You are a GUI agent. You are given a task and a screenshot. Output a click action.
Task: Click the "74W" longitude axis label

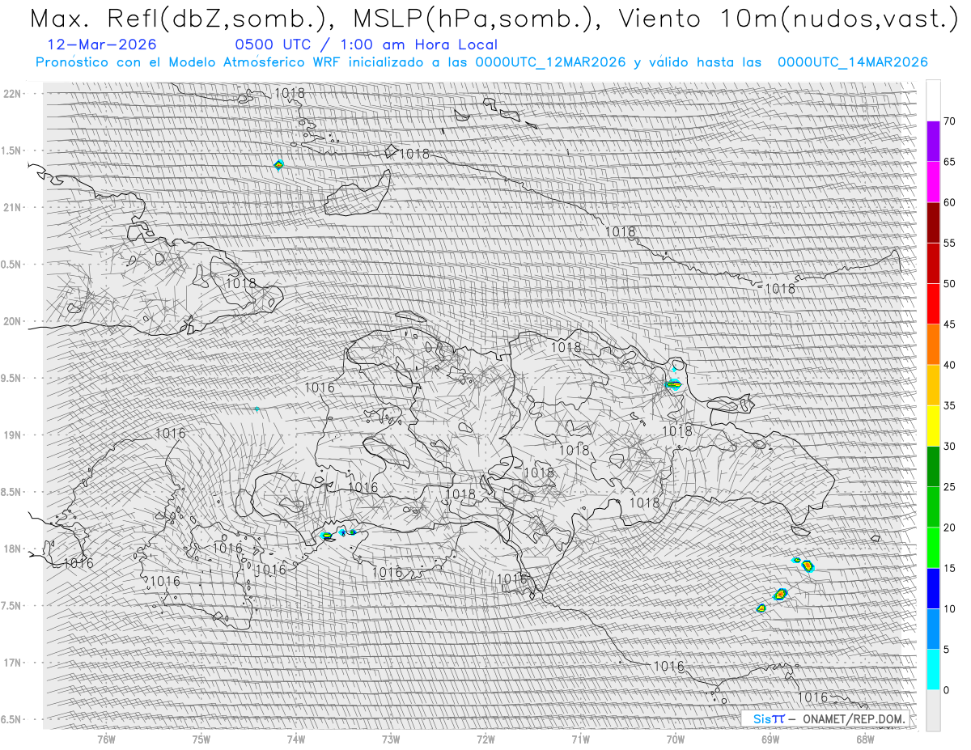coord(295,739)
